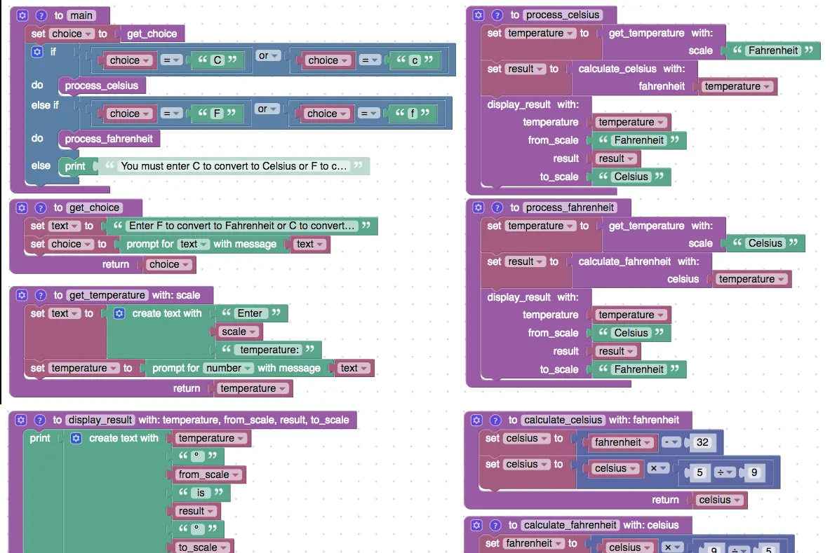This screenshot has height=553, width=830.
Task: Click question mark on process_fahrenheit block
Action: click(x=497, y=207)
